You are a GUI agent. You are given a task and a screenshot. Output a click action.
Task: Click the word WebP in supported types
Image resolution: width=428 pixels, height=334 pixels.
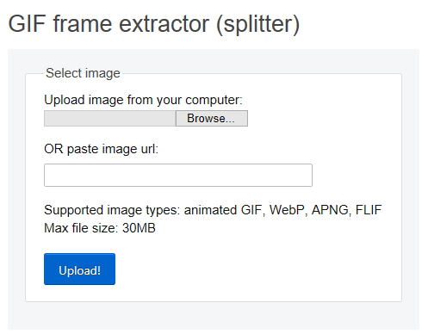pos(288,210)
